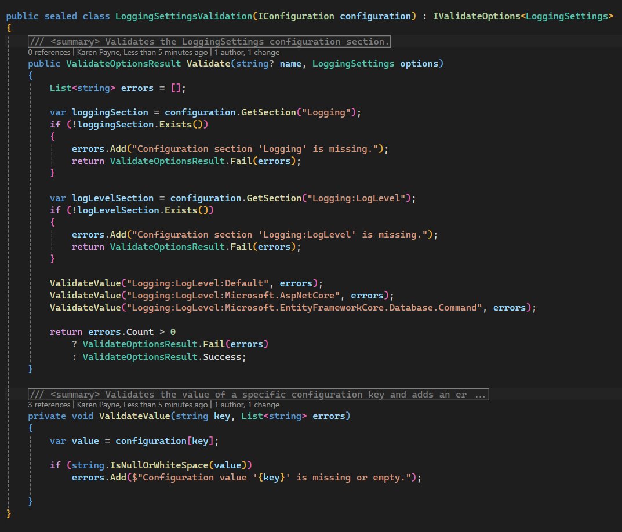The image size is (622, 532).
Task: Click 'Success' in ValidateOptionsResult.Success
Action: click(222, 356)
